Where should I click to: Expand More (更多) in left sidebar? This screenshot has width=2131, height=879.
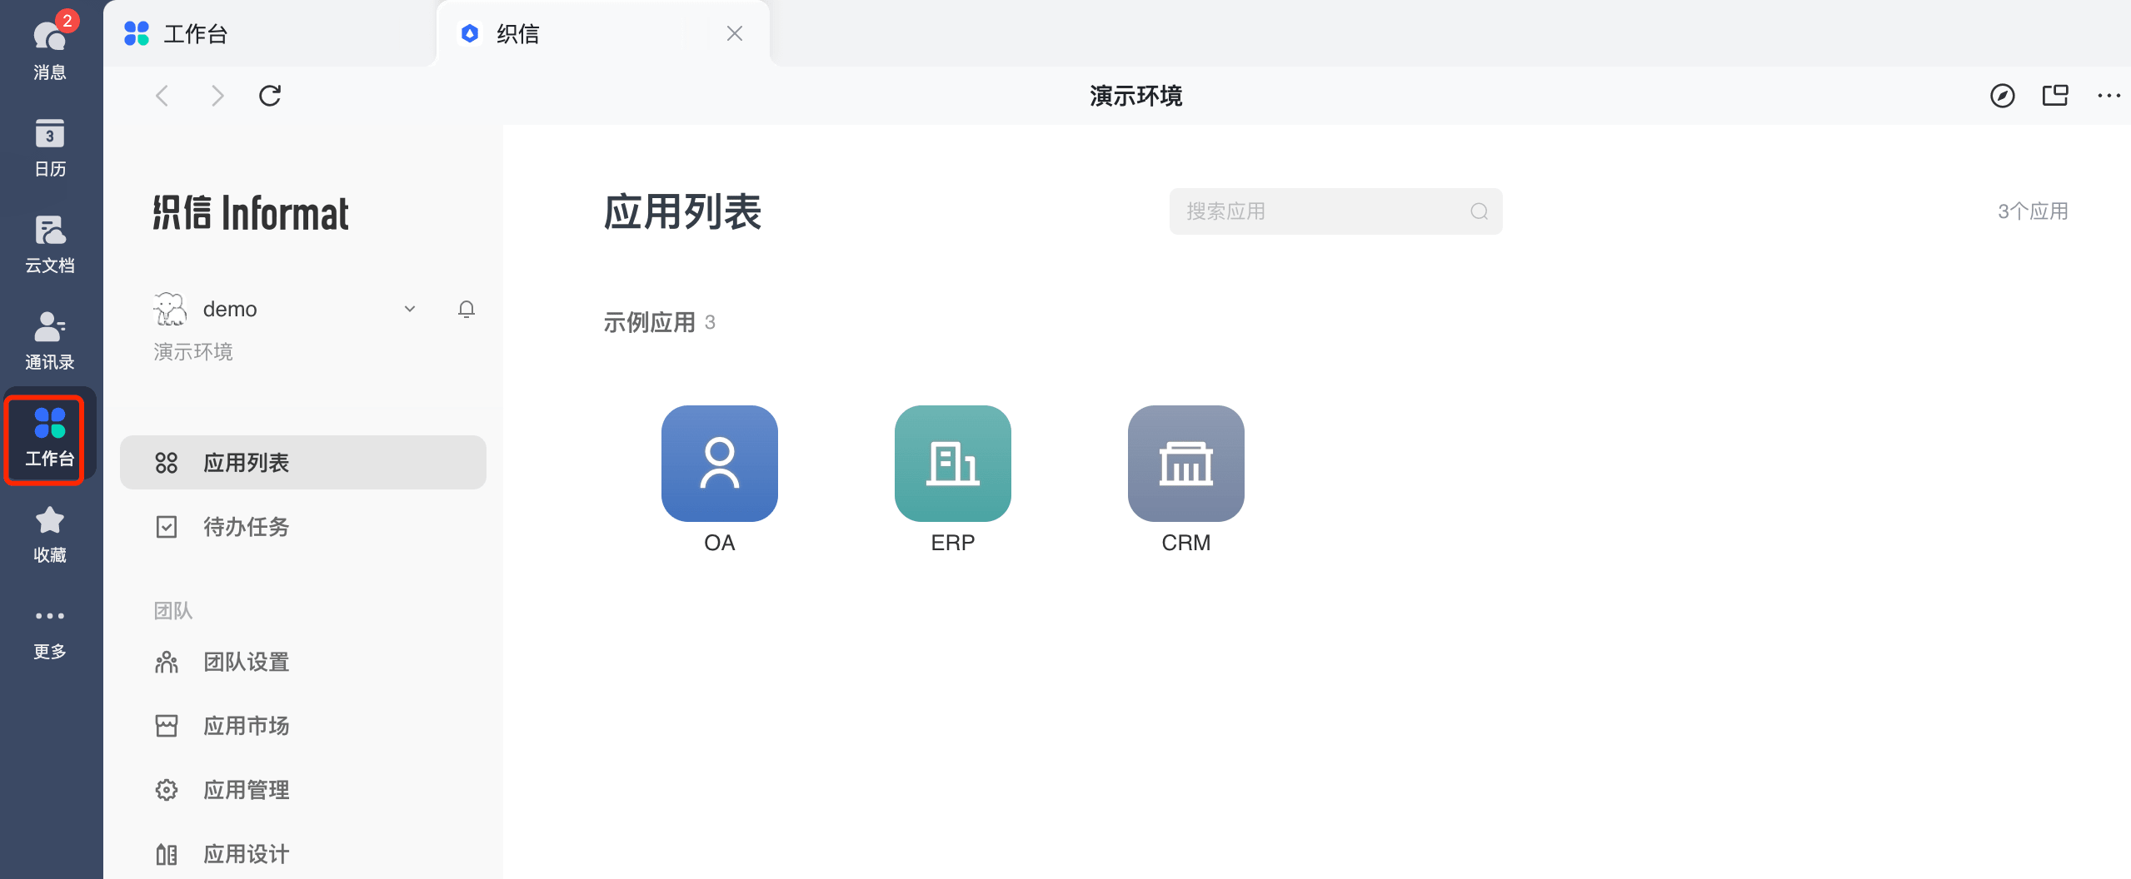tap(50, 630)
